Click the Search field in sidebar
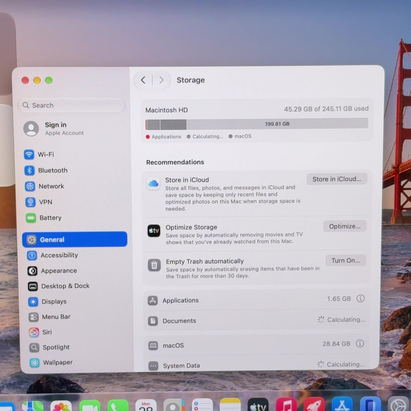411x411 pixels. coord(72,105)
